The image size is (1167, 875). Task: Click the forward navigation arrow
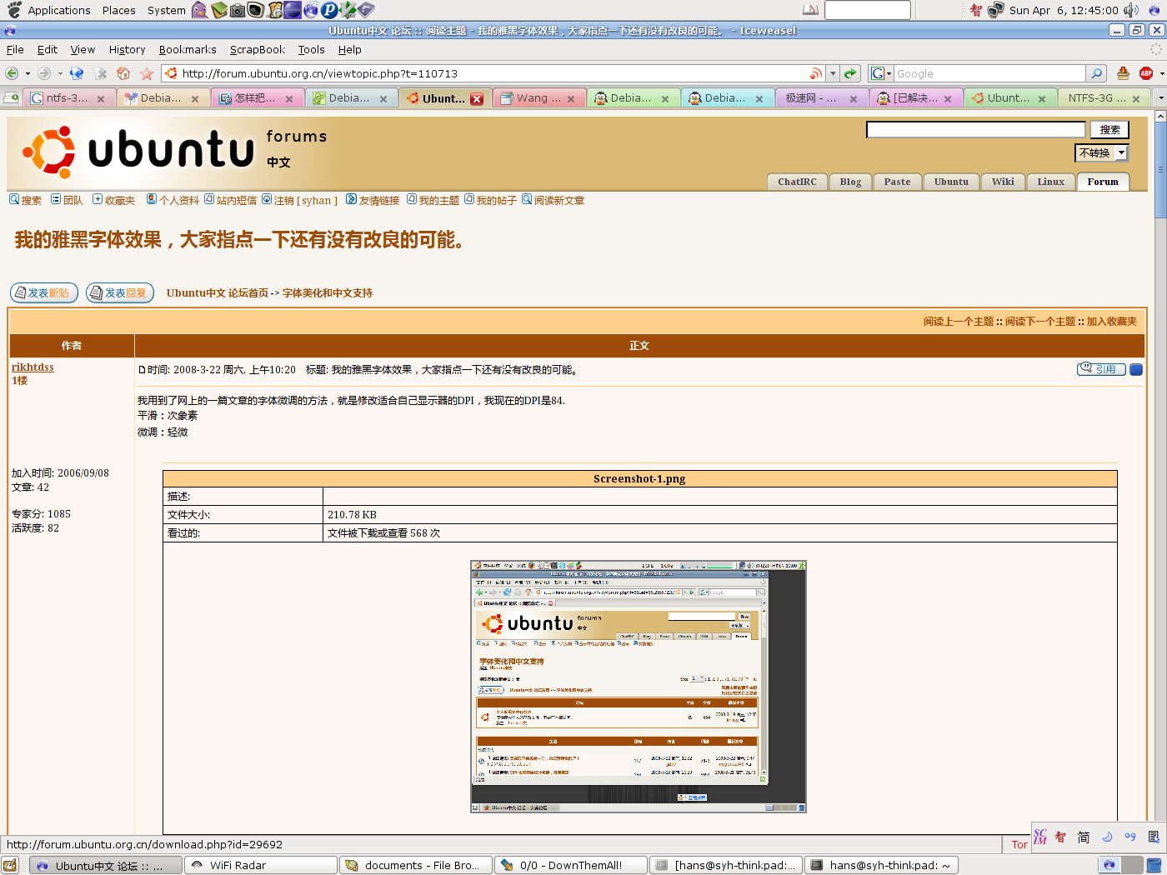point(44,73)
